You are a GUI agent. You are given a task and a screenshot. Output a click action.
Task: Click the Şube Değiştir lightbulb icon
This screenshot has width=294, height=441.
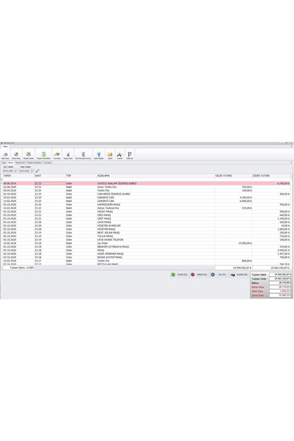pos(99,155)
